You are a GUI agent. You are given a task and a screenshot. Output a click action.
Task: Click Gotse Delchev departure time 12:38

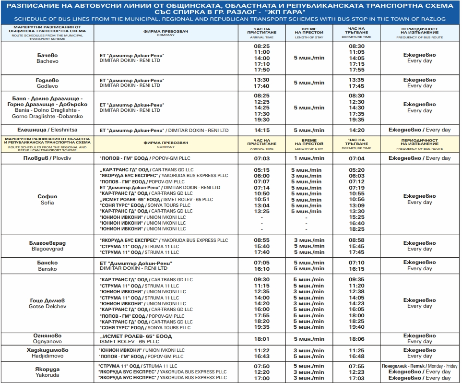tap(356, 292)
